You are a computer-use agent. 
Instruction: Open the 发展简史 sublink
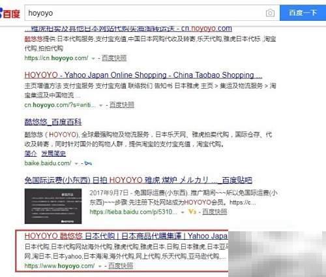pyautogui.click(x=53, y=154)
